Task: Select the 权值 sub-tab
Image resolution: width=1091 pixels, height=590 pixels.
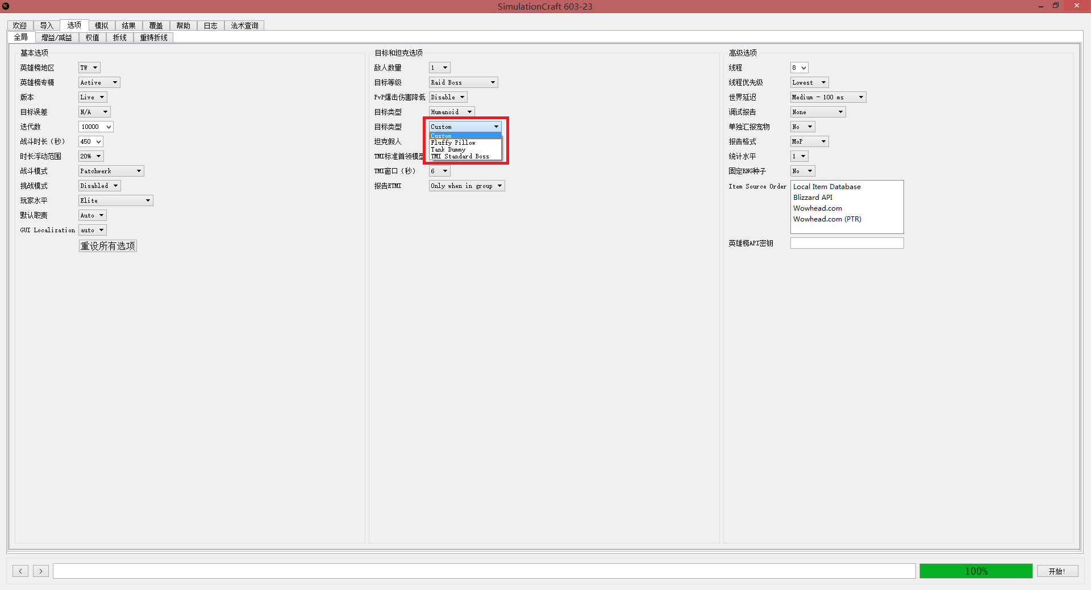Action: click(x=93, y=37)
